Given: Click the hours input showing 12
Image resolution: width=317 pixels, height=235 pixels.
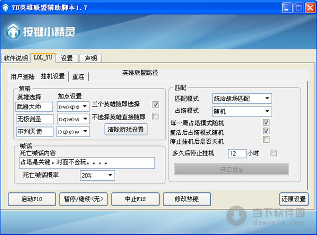Looking at the screenshot, I should (x=237, y=153).
